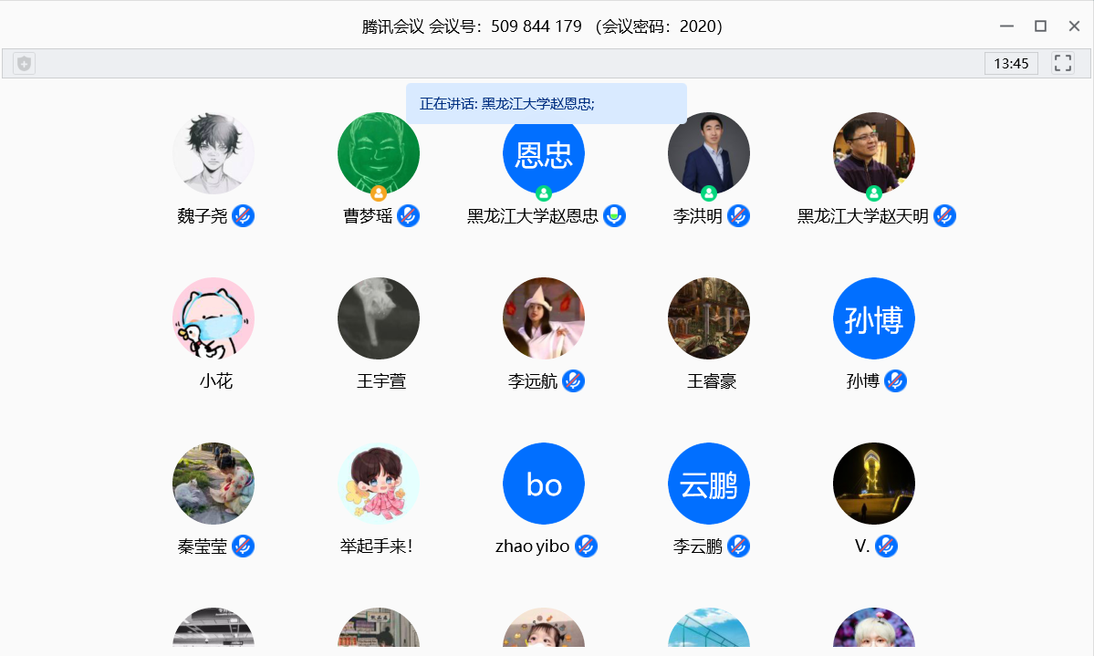Click the 举起手来! cartoon avatar
1094x656 pixels.
[379, 484]
